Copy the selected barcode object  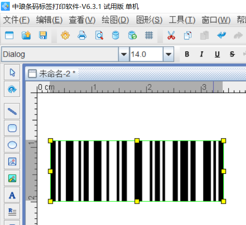coord(188,35)
